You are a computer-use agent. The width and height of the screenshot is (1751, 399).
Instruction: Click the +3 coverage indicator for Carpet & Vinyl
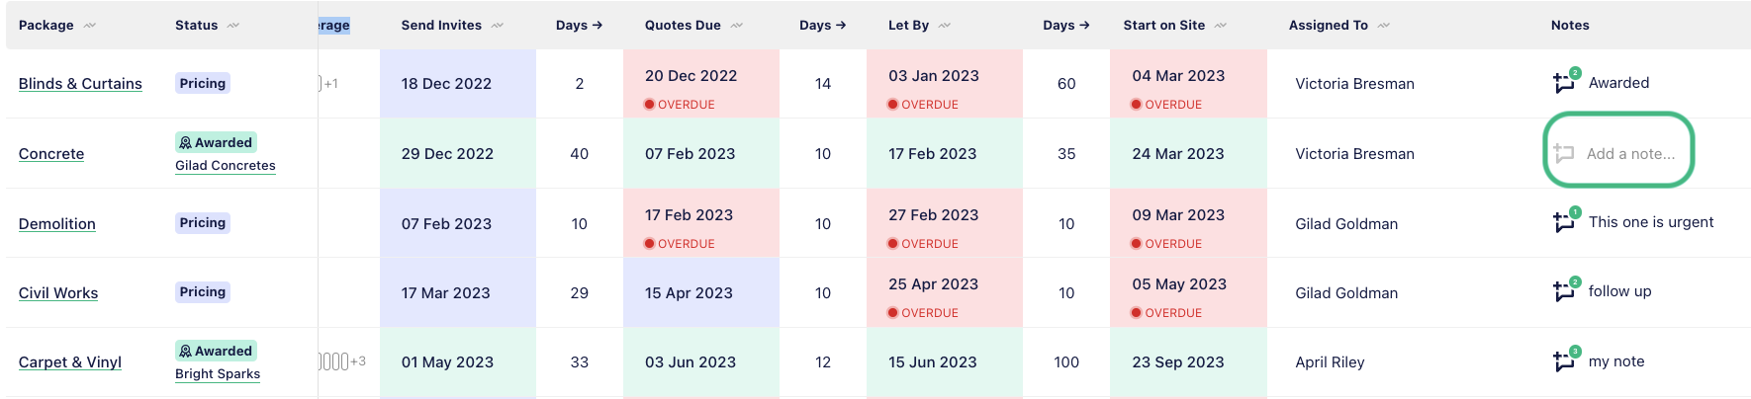358,361
